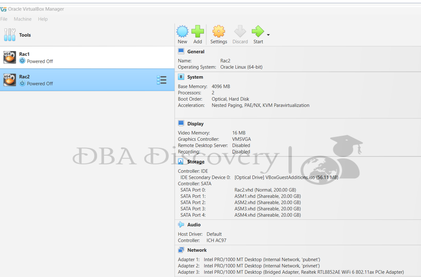Click the New virtual machine icon
The image size is (421, 277).
pos(182,31)
